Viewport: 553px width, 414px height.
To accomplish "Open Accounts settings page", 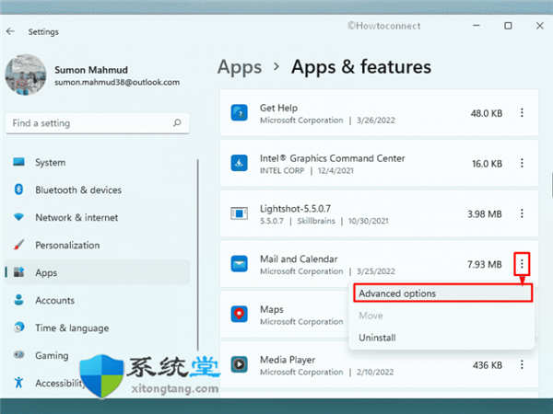I will pyautogui.click(x=54, y=300).
